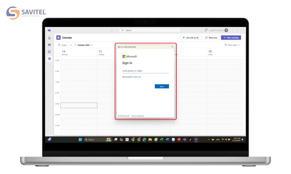Create a New meeting
This screenshot has height=174, width=291.
[231, 37]
